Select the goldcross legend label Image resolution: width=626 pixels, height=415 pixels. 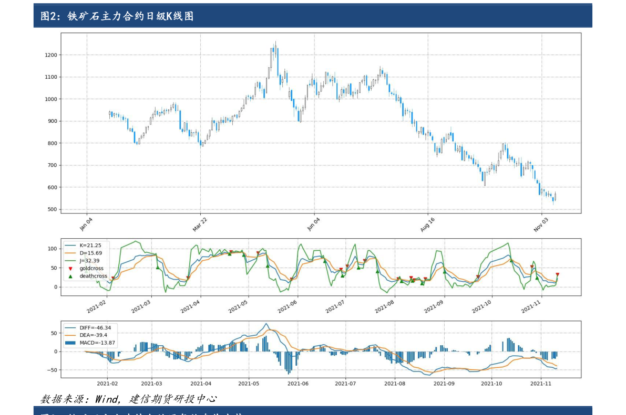(91, 268)
